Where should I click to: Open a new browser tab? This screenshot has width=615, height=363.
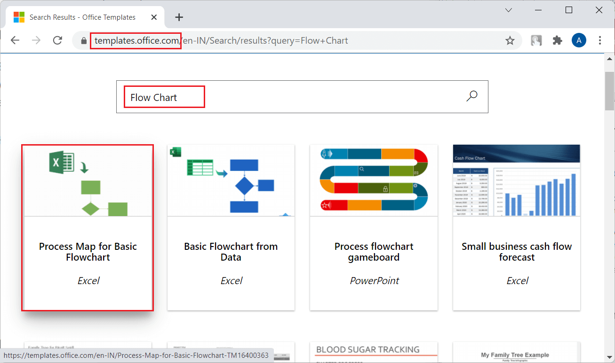(179, 17)
